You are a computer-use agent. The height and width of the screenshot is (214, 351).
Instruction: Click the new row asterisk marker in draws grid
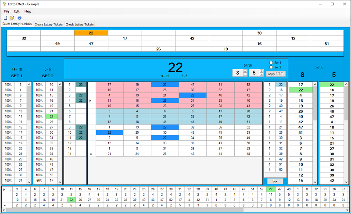pos(91,154)
